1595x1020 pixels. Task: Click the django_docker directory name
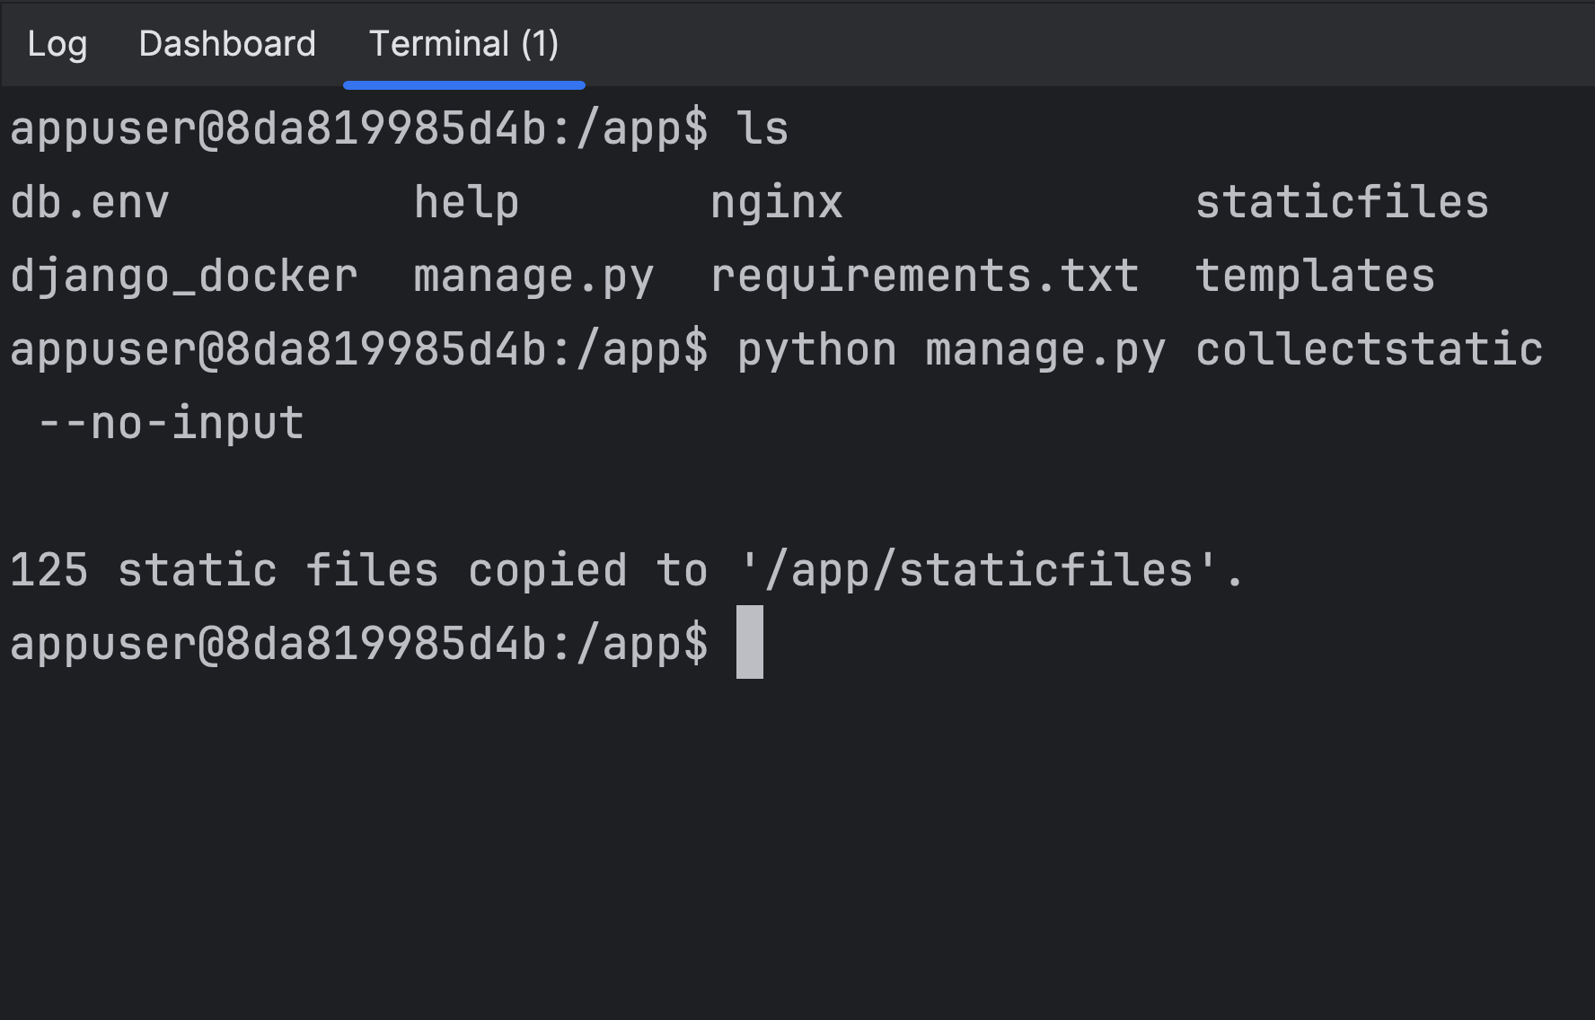[x=184, y=277]
